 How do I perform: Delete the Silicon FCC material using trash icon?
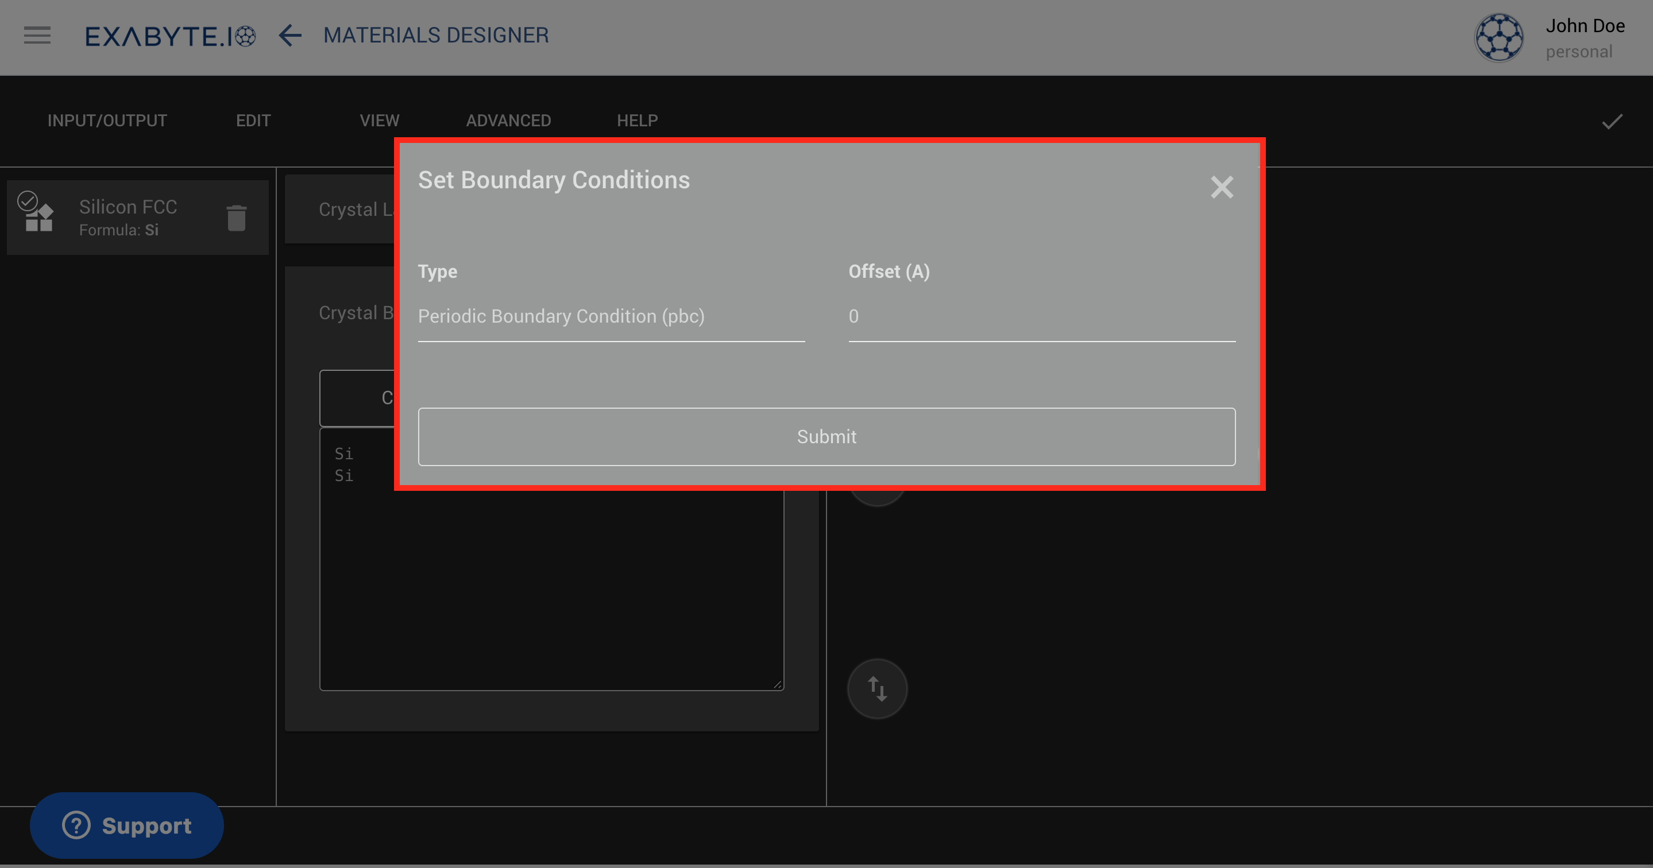pyautogui.click(x=236, y=218)
